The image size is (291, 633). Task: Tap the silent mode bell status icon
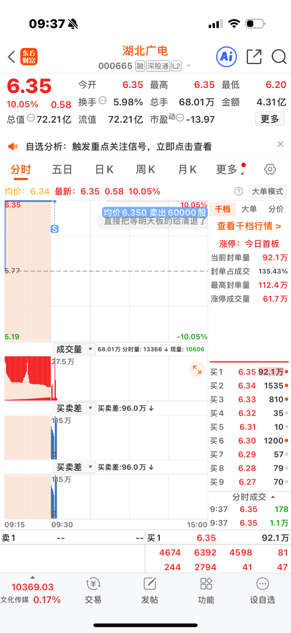click(x=73, y=24)
